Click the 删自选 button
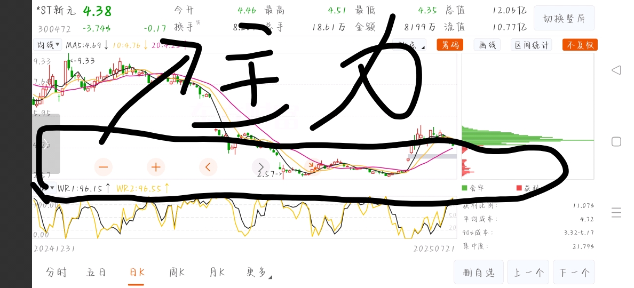 pyautogui.click(x=479, y=273)
